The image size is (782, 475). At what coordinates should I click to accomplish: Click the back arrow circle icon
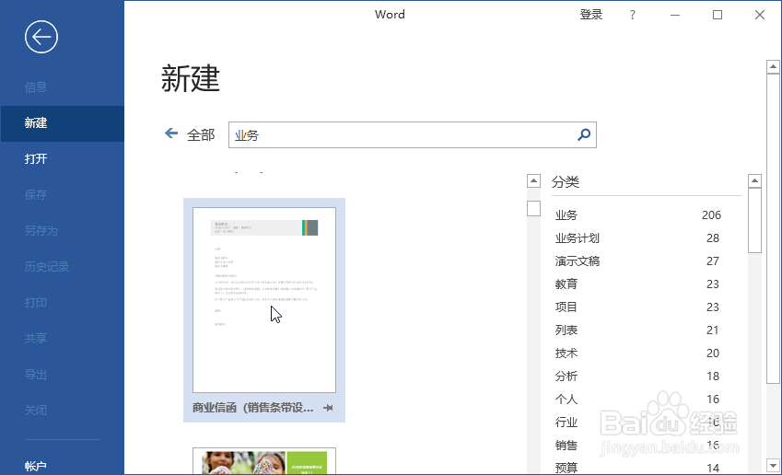[41, 37]
